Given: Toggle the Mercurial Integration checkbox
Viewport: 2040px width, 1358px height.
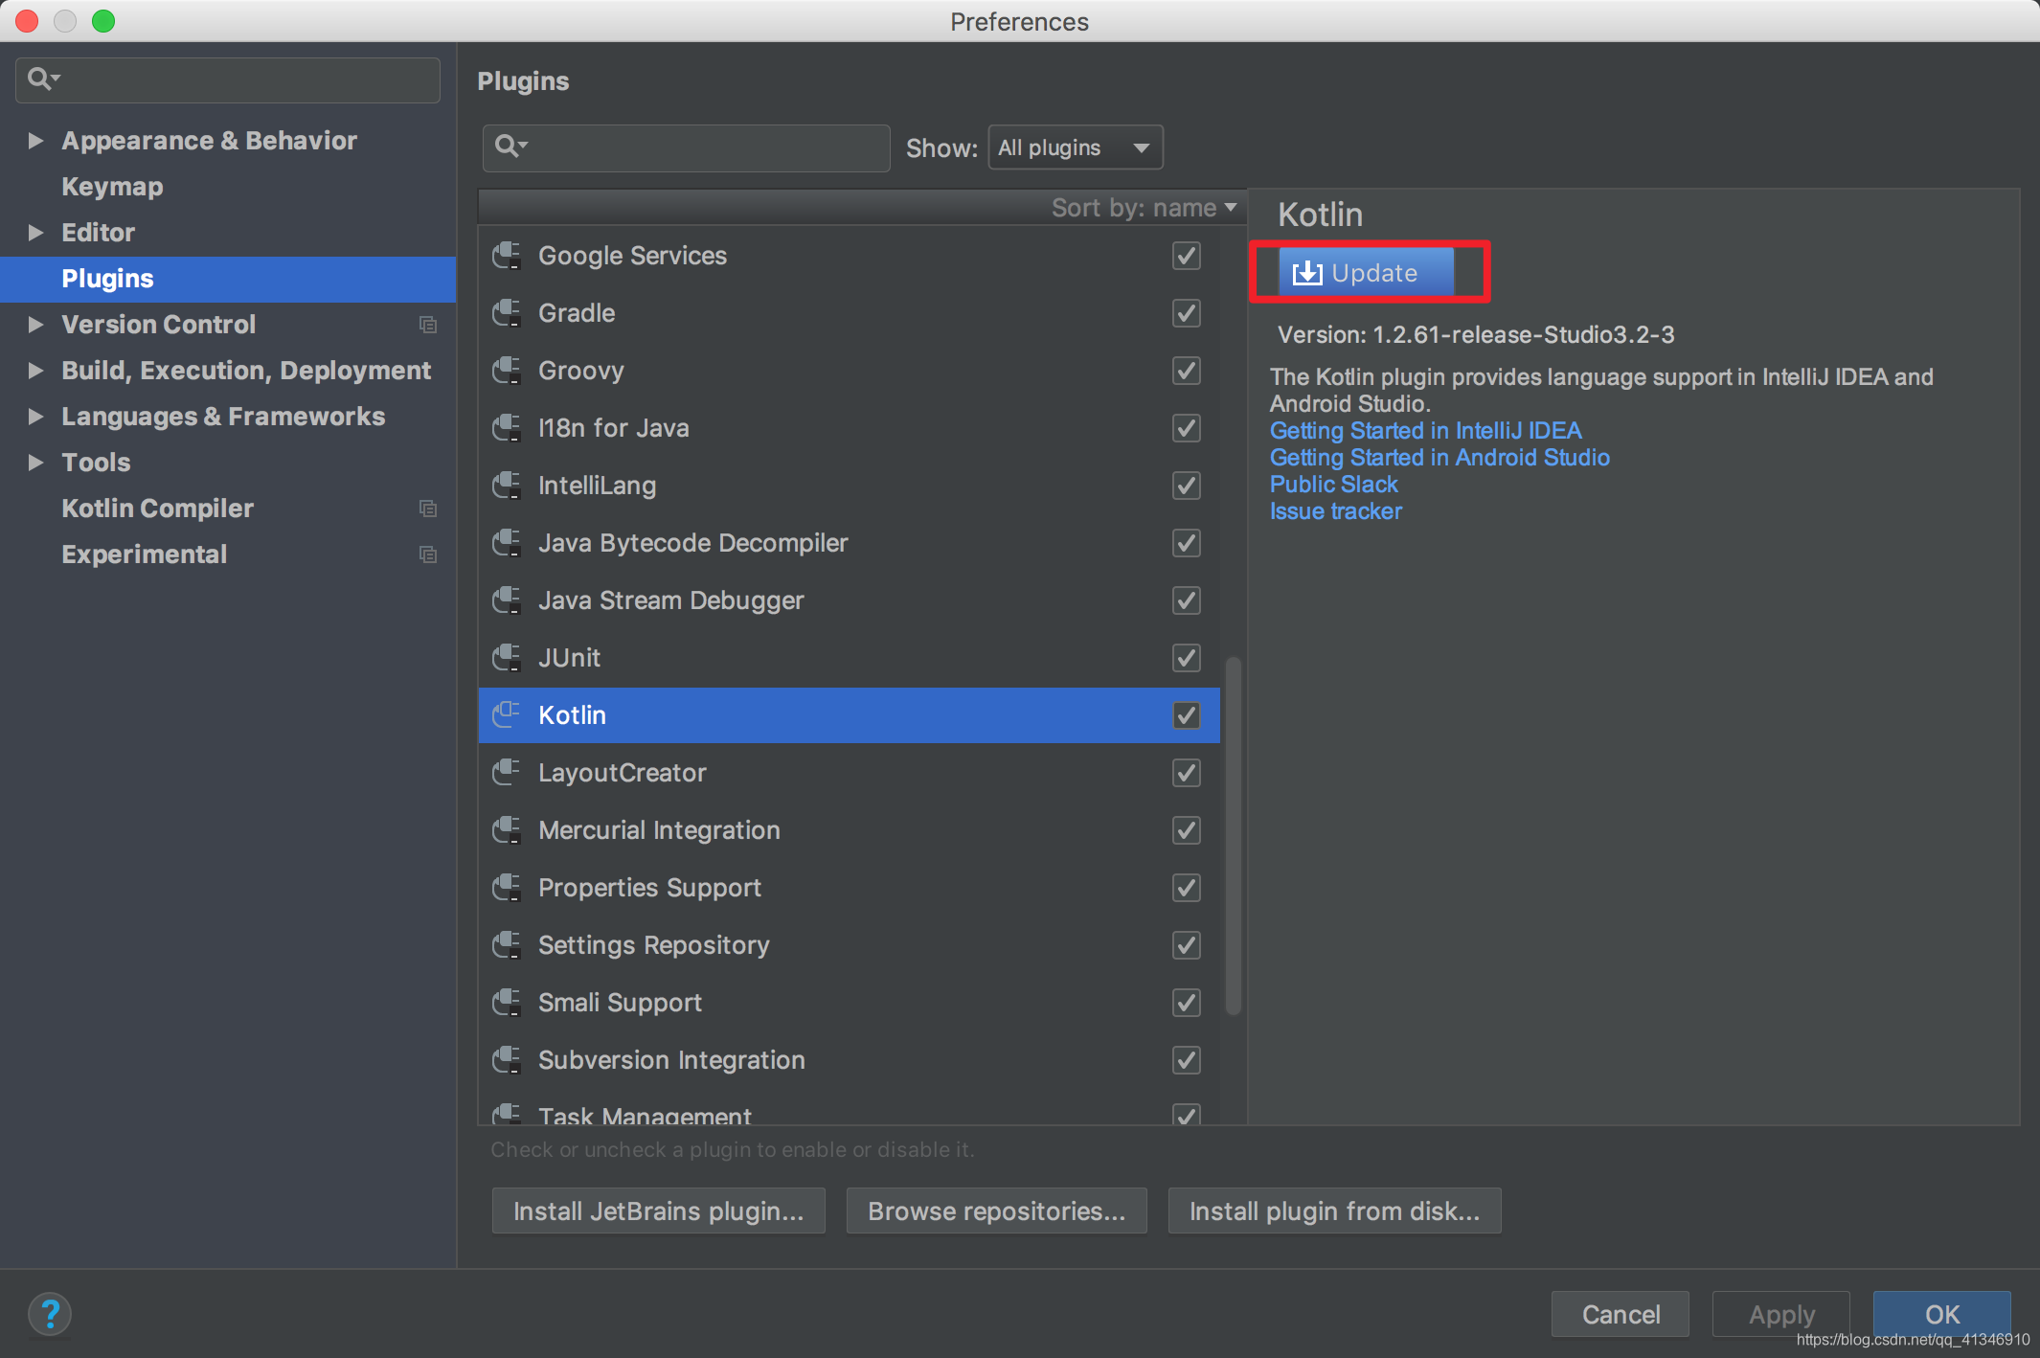Looking at the screenshot, I should (x=1187, y=830).
